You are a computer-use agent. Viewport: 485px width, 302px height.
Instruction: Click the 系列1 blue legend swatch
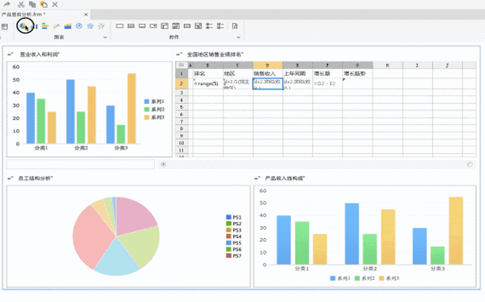coord(147,101)
